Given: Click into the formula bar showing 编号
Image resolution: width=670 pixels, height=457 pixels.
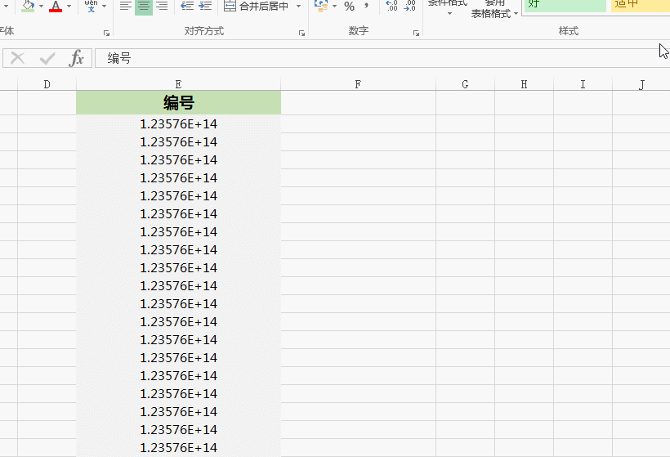Looking at the screenshot, I should tap(382, 58).
